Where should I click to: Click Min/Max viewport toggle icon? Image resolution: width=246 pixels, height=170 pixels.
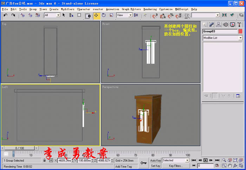pos(241,166)
